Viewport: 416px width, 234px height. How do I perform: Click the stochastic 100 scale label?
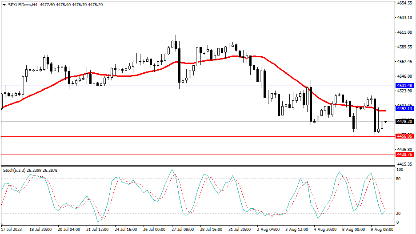(x=400, y=170)
